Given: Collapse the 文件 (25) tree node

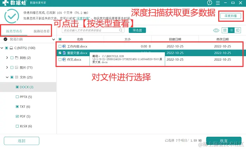Looking at the screenshot, I should [x=7, y=77].
